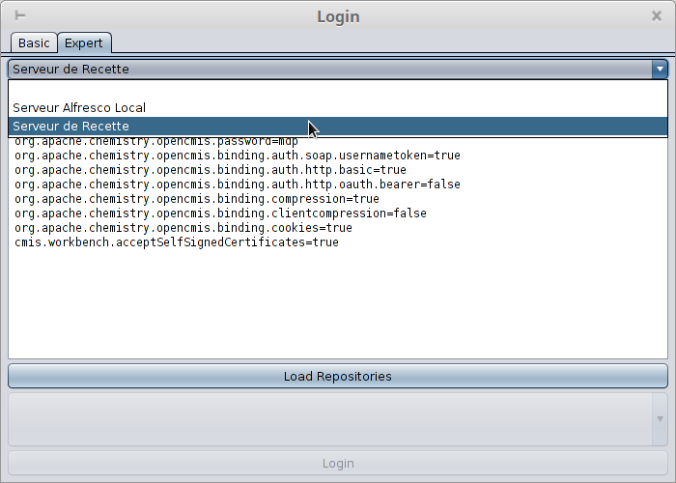Choose the empty entry in dropdown list
The width and height of the screenshot is (676, 483).
point(338,89)
